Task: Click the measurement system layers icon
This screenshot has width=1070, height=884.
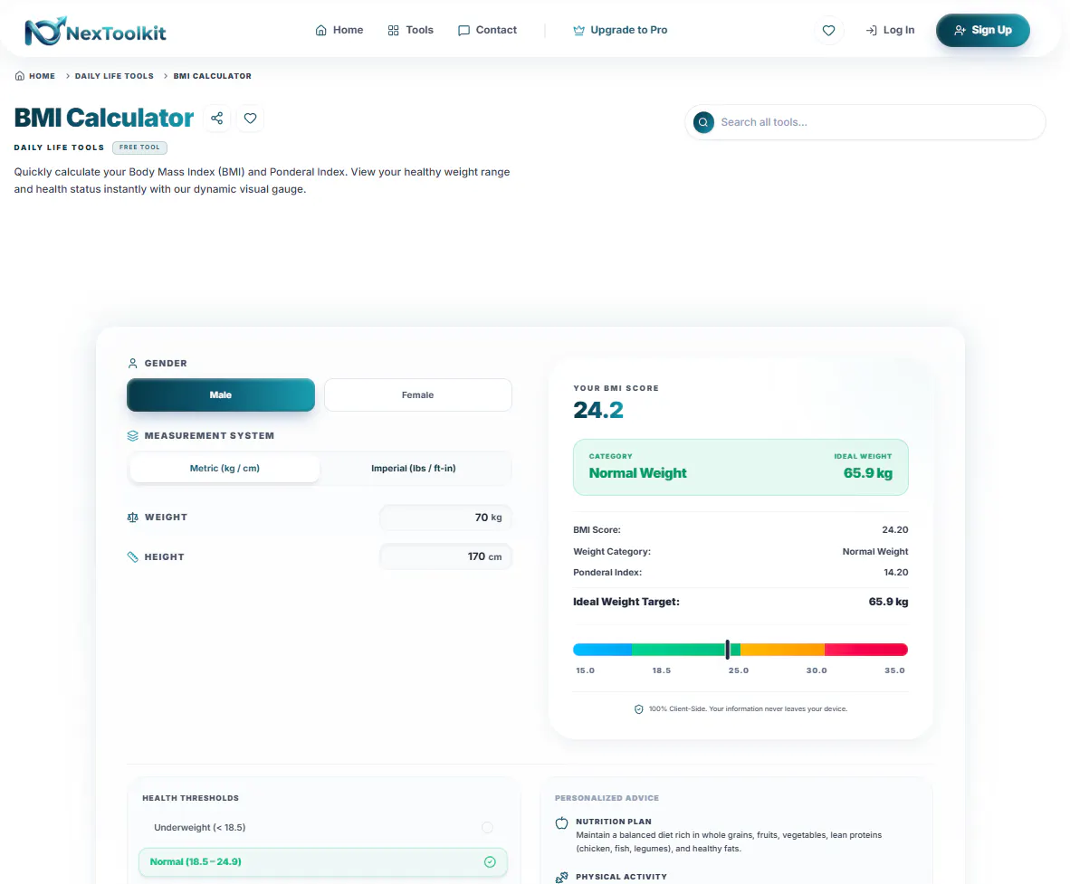Action: 133,436
